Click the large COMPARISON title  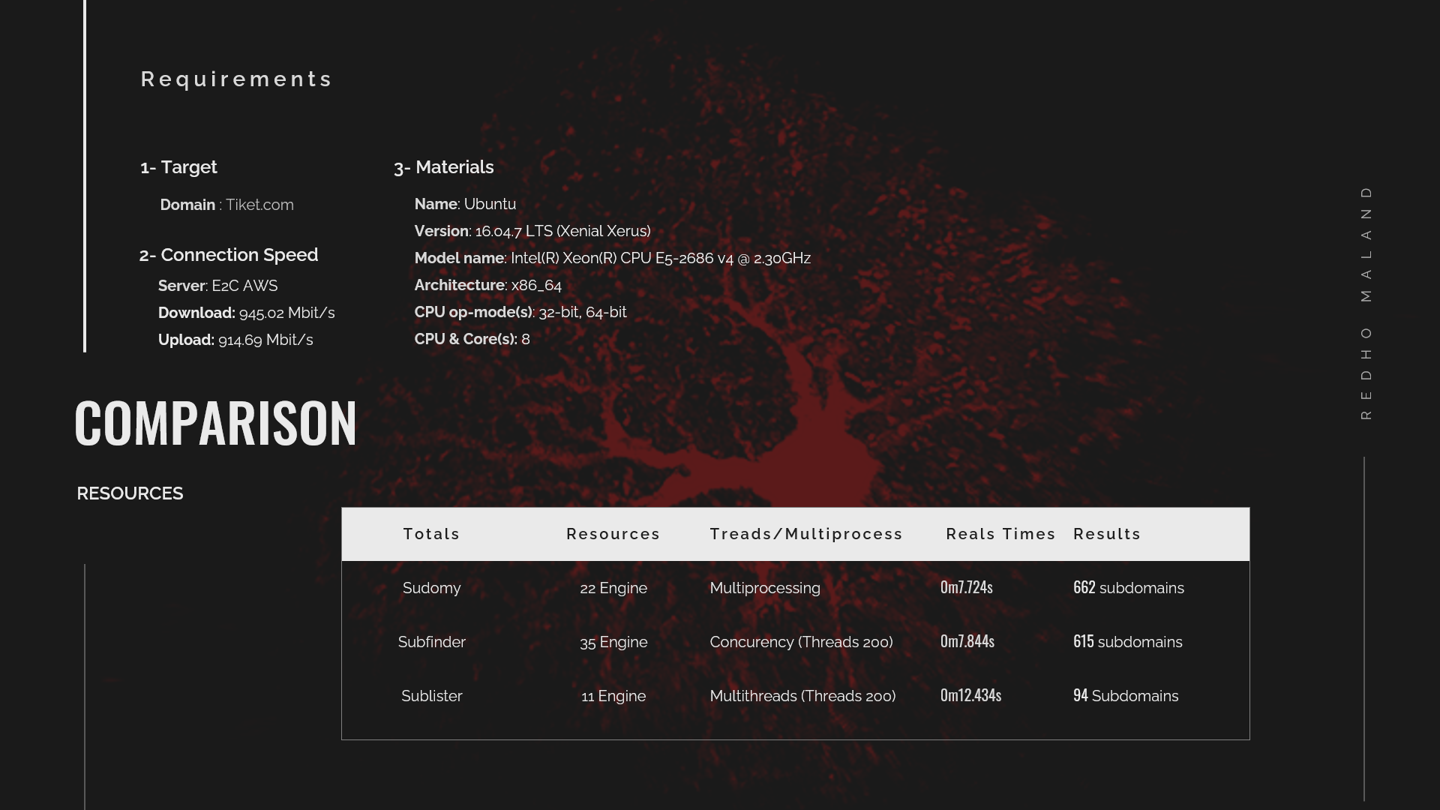(216, 423)
